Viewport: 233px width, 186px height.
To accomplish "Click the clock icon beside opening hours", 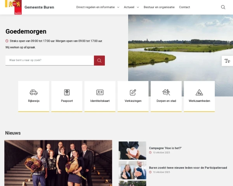I will pos(7,41).
